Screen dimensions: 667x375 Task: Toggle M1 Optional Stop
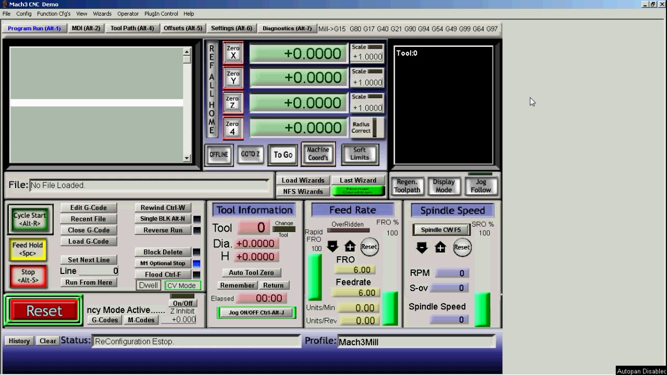click(x=163, y=264)
